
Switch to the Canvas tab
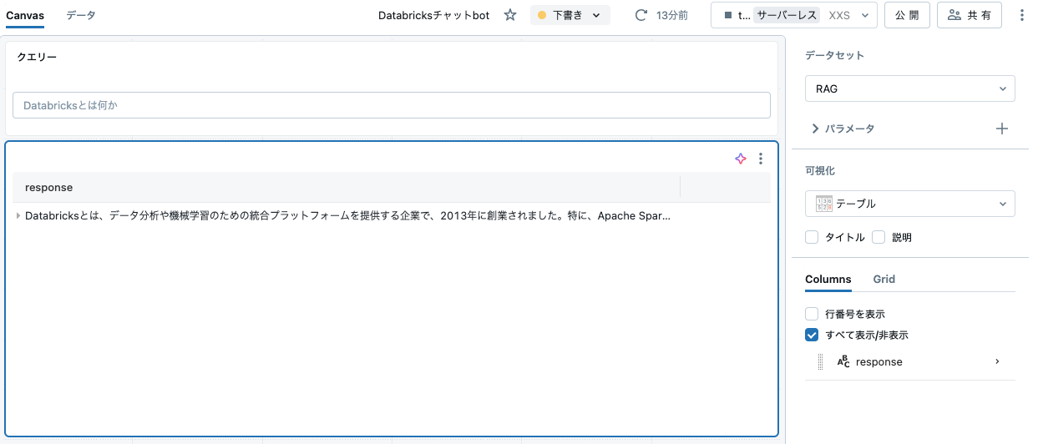click(x=25, y=15)
